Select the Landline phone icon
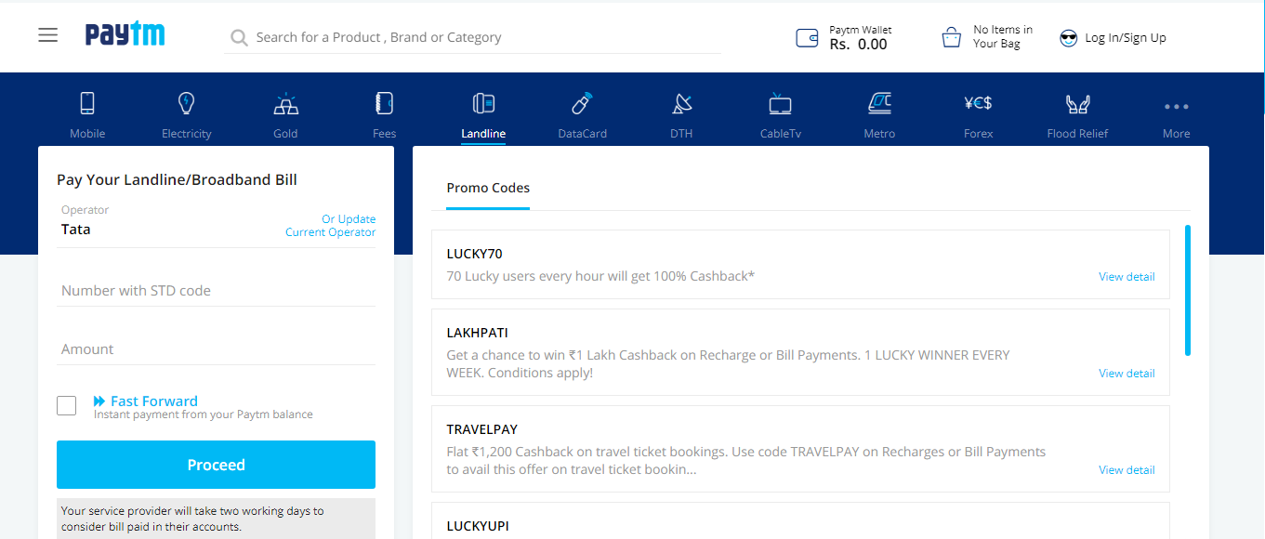Screen dimensions: 1265x539 (483, 103)
